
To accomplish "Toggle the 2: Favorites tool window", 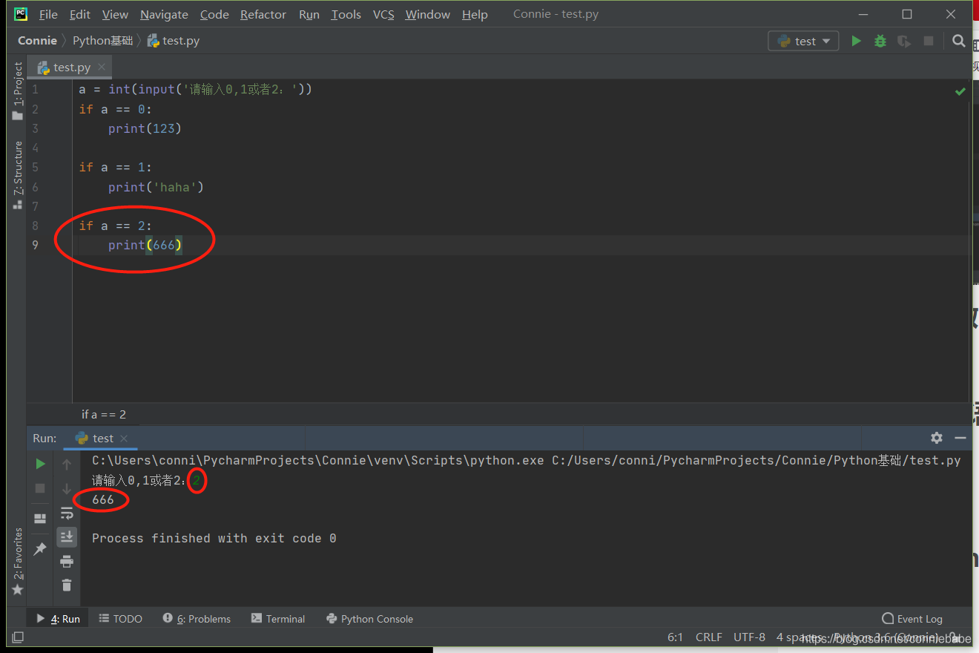I will 18,562.
